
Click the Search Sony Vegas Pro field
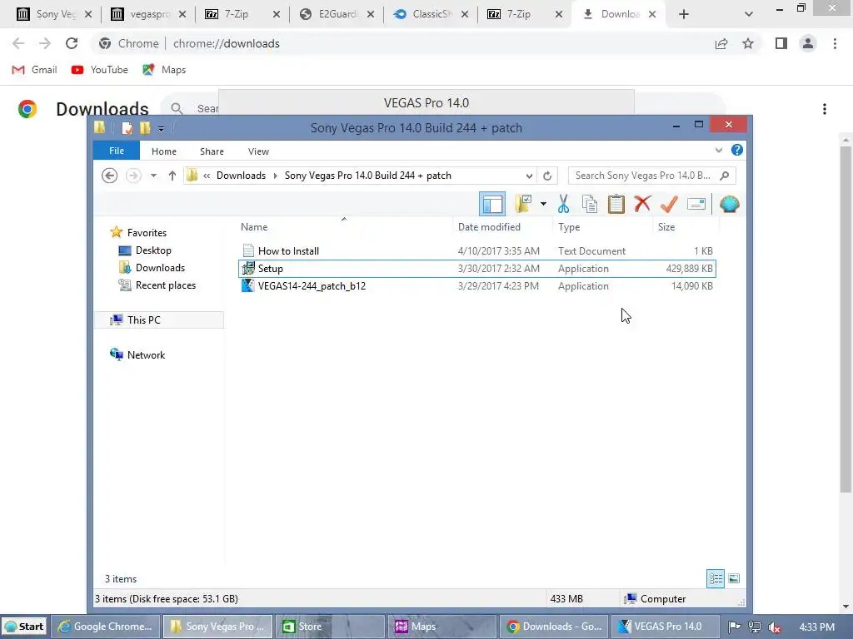(x=651, y=176)
